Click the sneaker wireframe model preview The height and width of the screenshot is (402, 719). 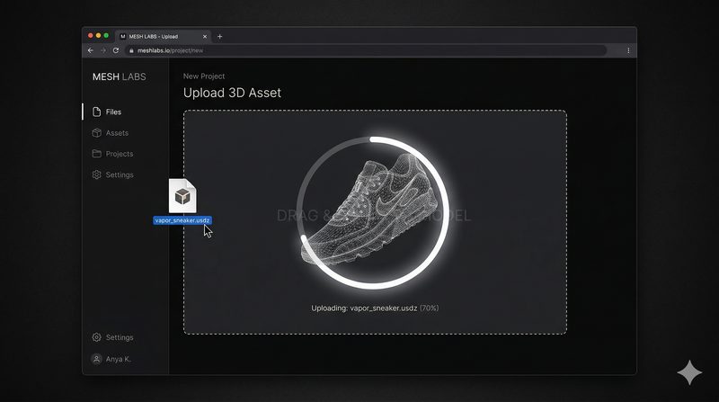coord(369,210)
